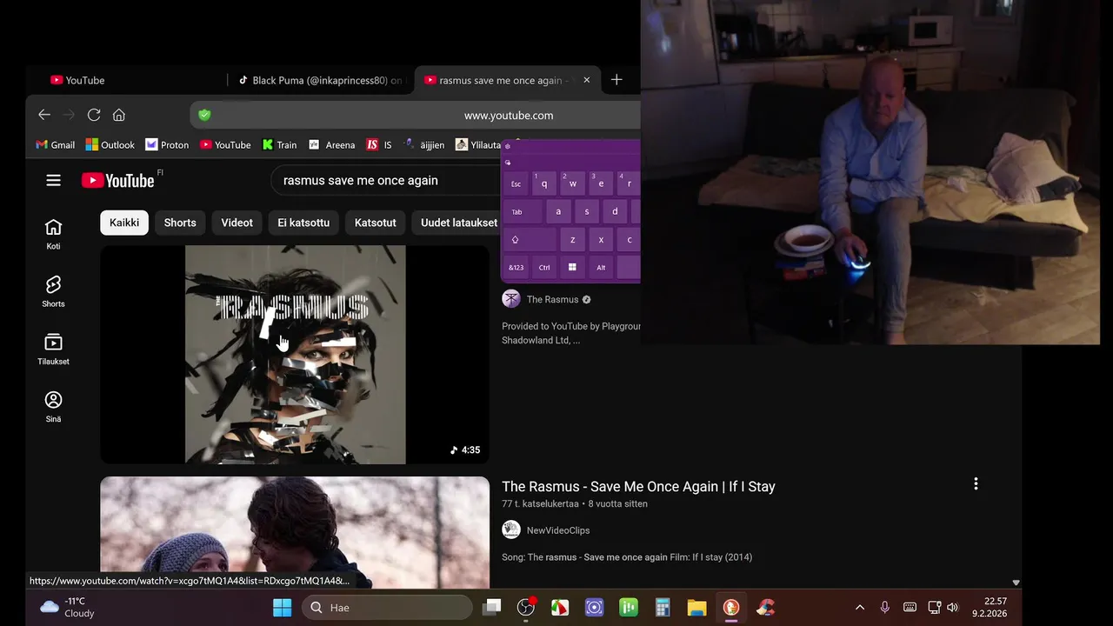The width and height of the screenshot is (1113, 626).
Task: Select the Uudet lataukset filter chip
Action: pyautogui.click(x=457, y=223)
